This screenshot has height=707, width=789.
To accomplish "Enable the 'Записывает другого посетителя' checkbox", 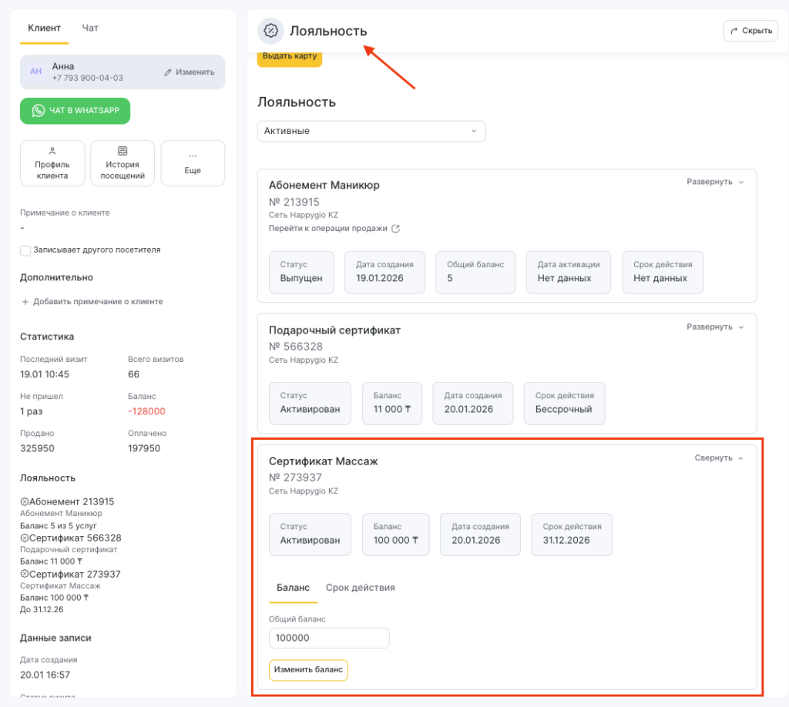I will 25,250.
